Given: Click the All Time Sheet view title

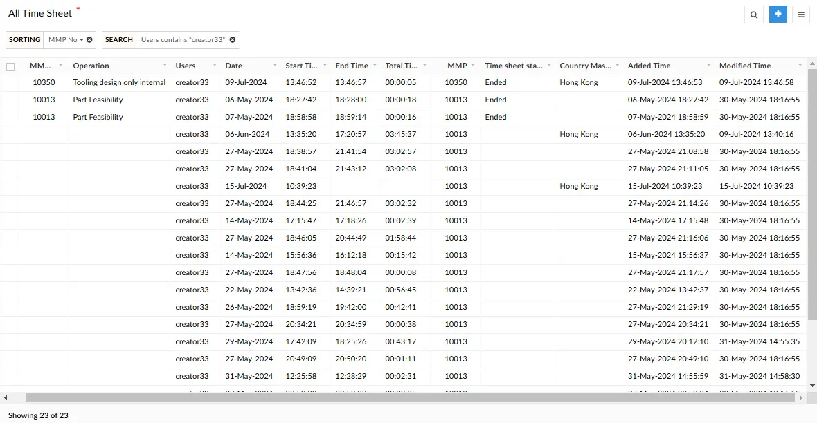Looking at the screenshot, I should pos(40,12).
